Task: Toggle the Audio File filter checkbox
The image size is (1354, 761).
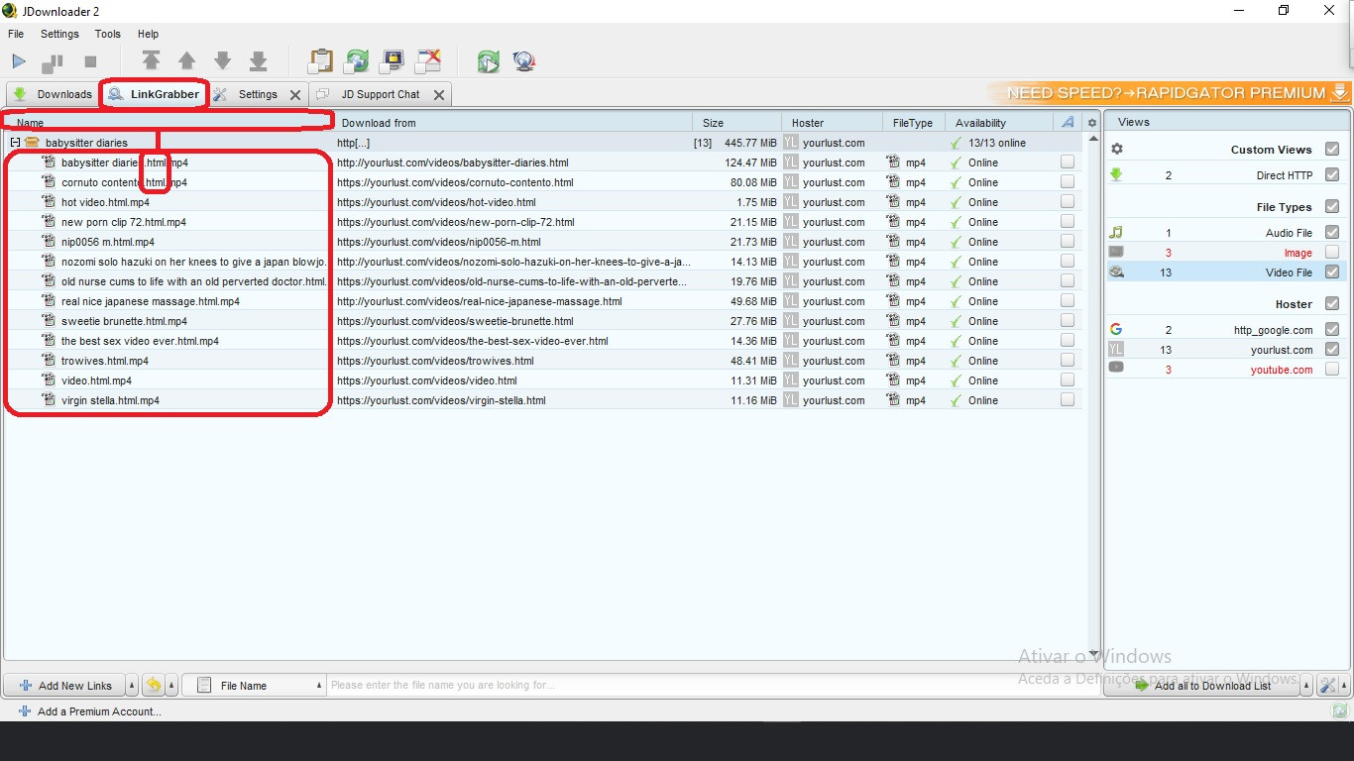Action: point(1332,232)
